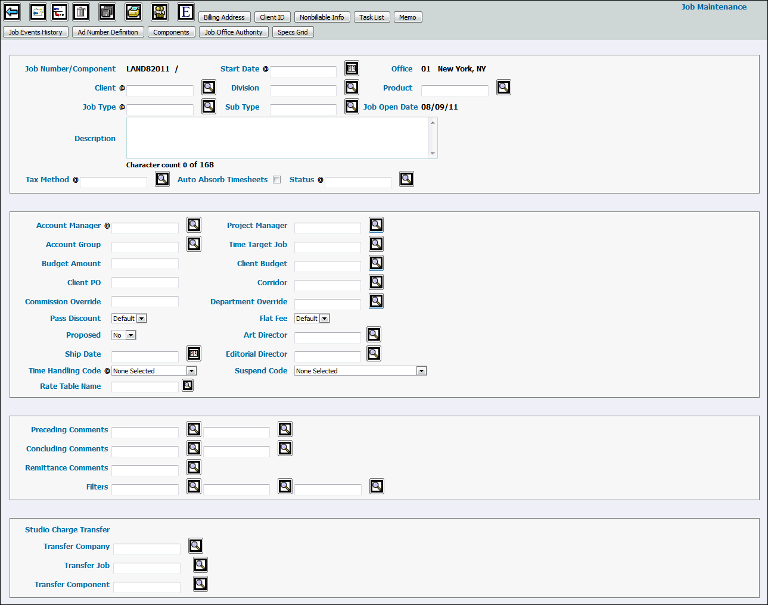Open the Editorial Director lookup magnifier
Screen dimensions: 768x605
click(x=374, y=353)
